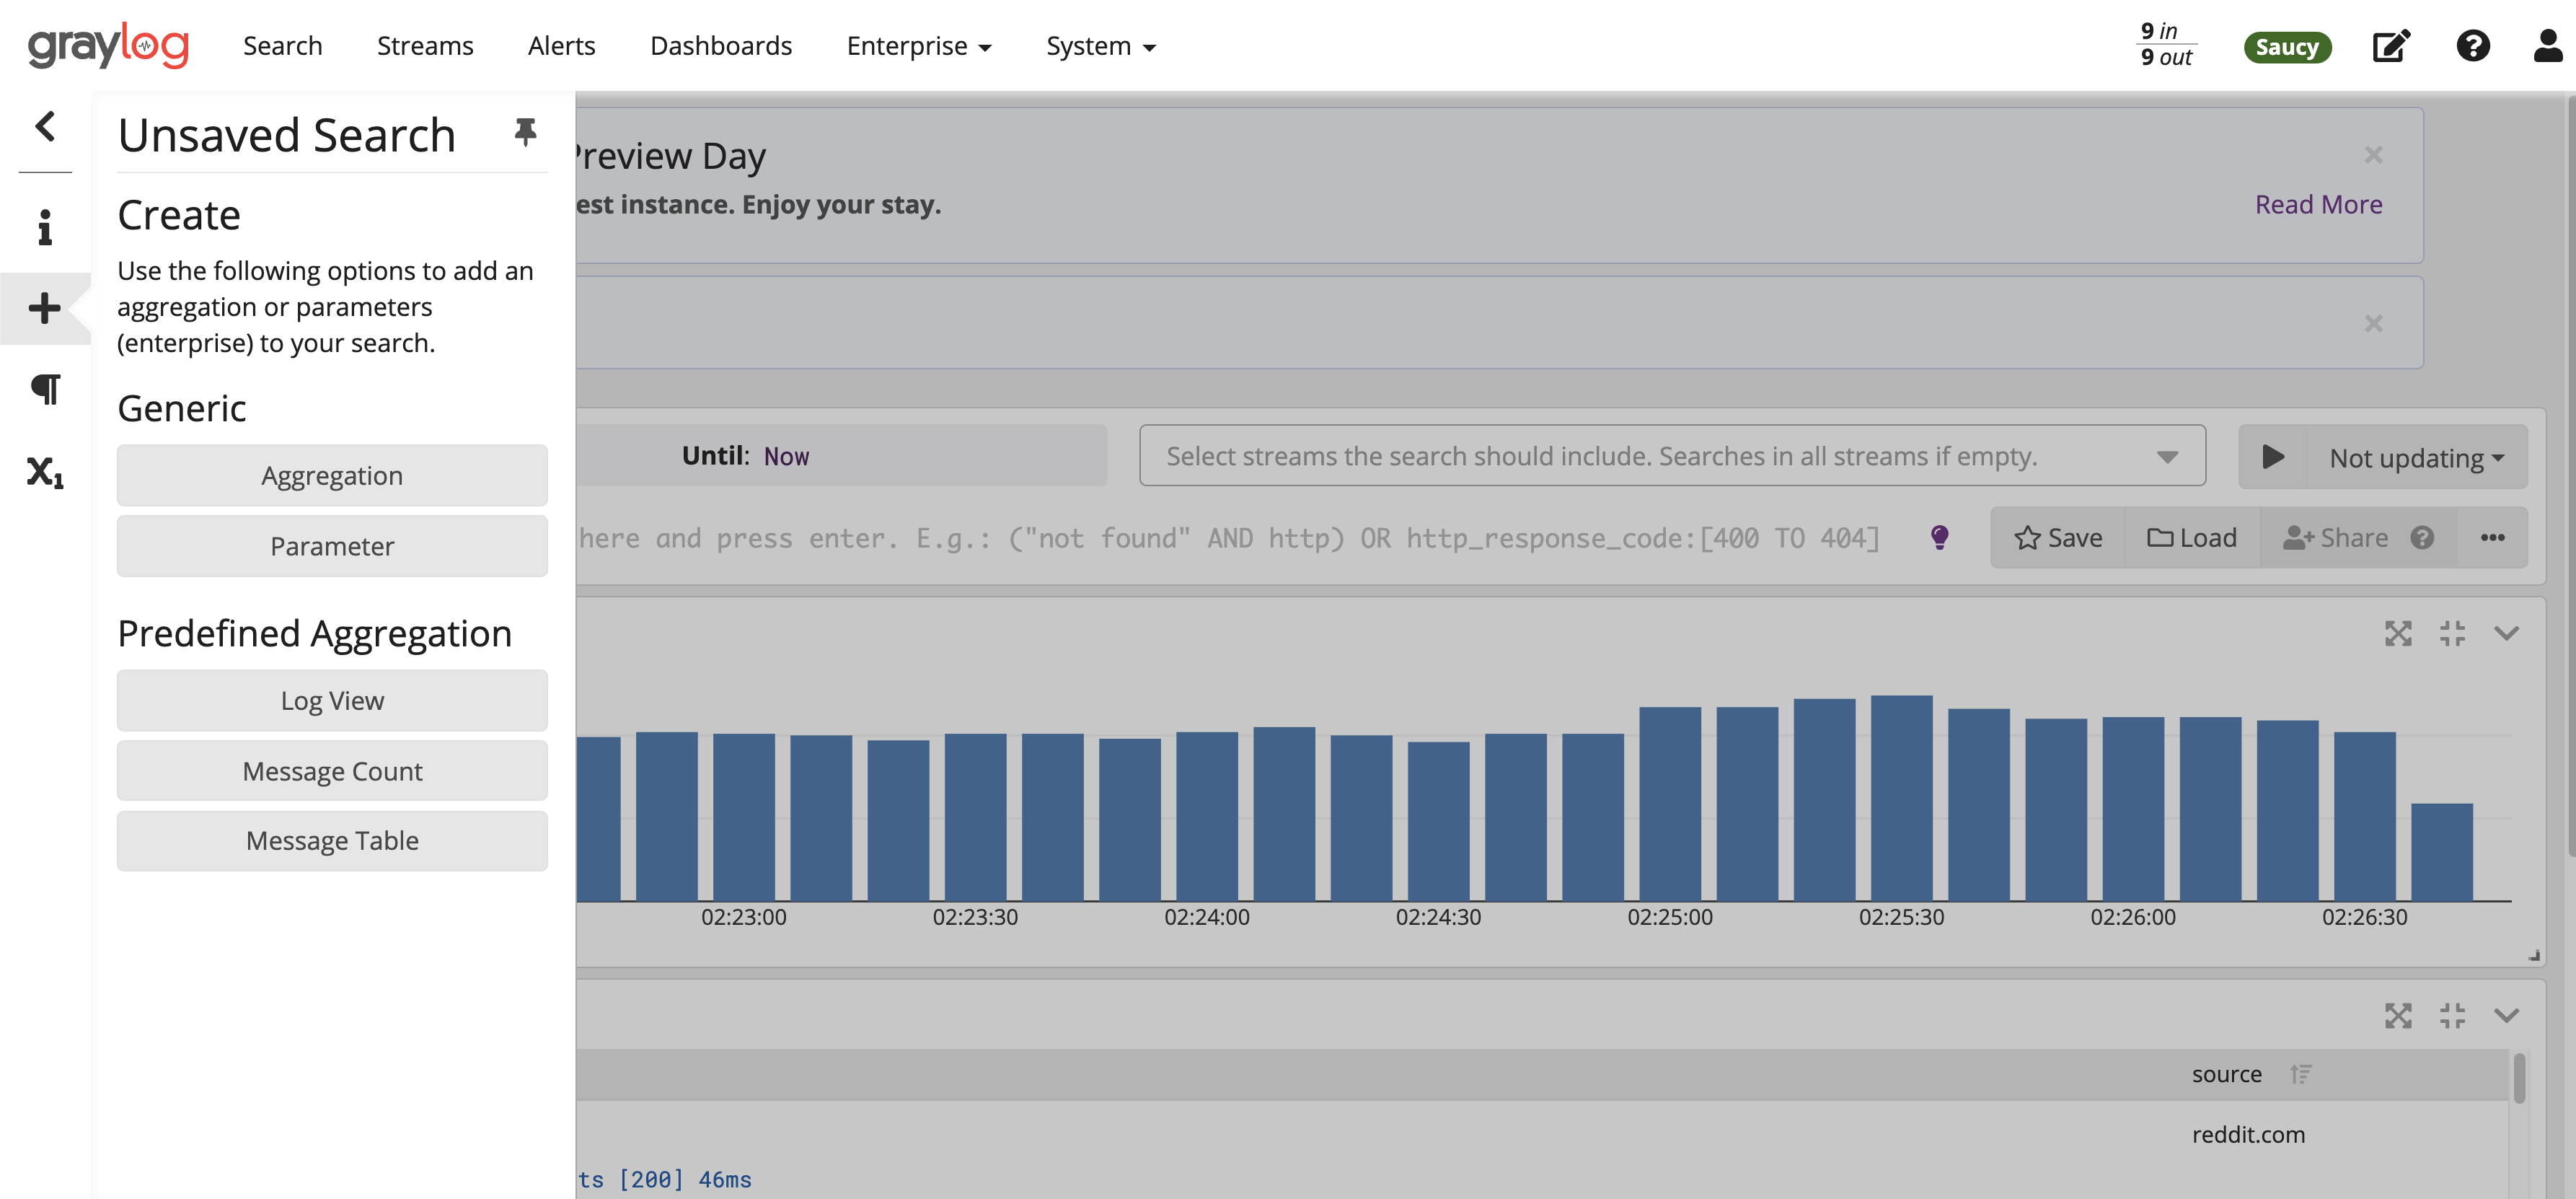This screenshot has width=2576, height=1199.
Task: Open the description info sidebar icon
Action: click(x=45, y=228)
